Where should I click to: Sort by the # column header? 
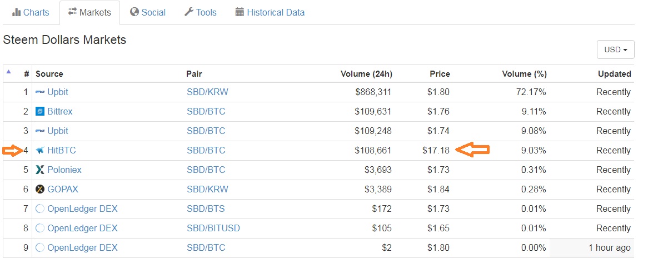pyautogui.click(x=27, y=74)
